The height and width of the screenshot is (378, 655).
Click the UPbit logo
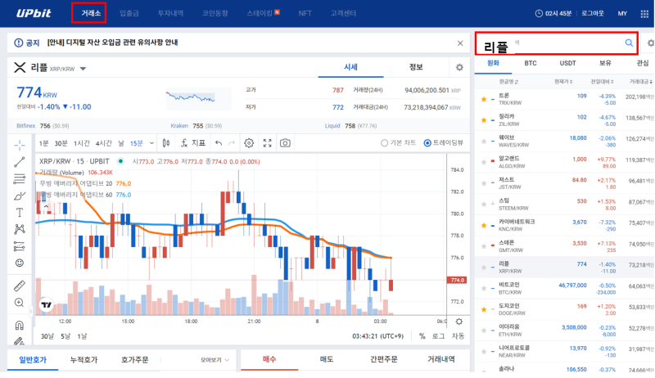tap(34, 13)
